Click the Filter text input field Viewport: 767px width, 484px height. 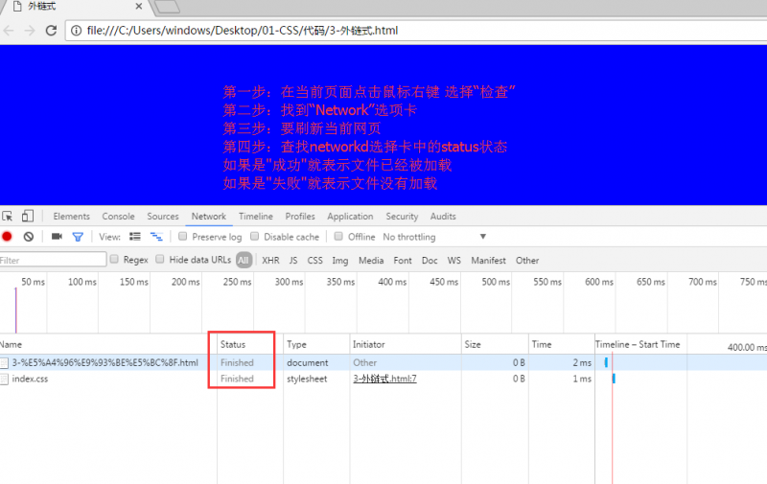pos(53,260)
